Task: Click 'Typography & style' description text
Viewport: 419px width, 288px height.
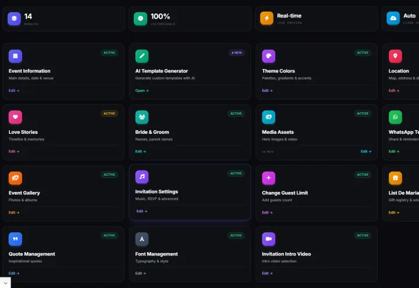Action: tap(152, 261)
